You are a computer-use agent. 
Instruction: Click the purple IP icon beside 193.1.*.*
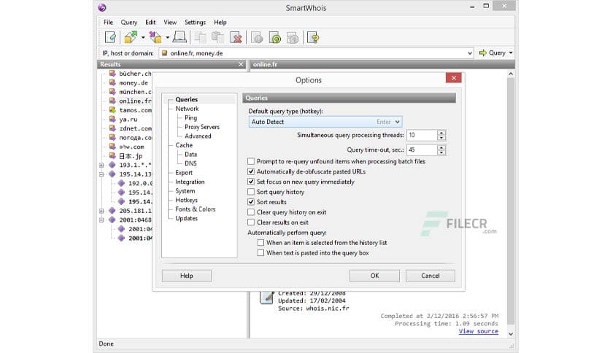coord(112,165)
